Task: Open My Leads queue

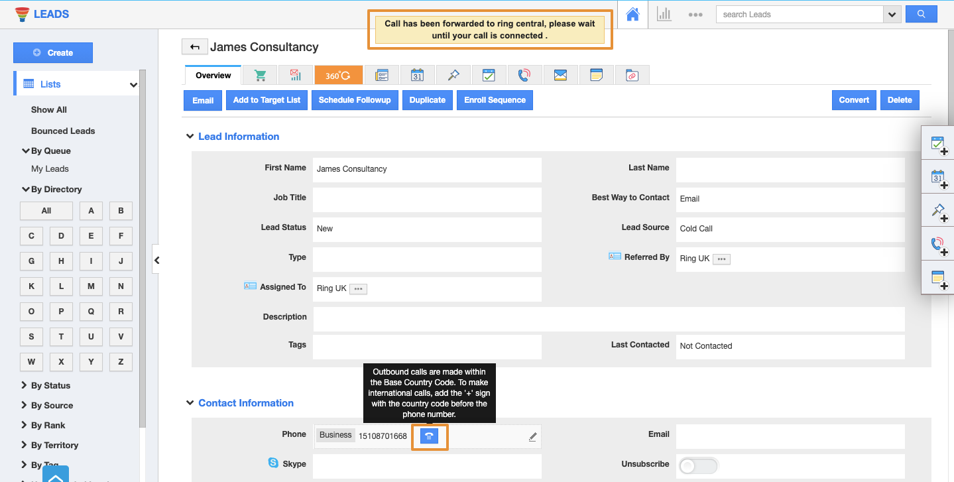Action: [x=50, y=169]
